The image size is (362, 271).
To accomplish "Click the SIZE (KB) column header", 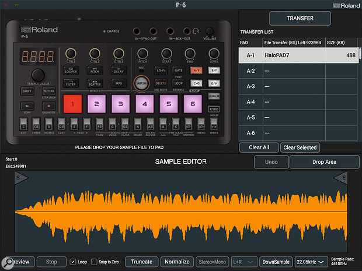I will click(336, 43).
